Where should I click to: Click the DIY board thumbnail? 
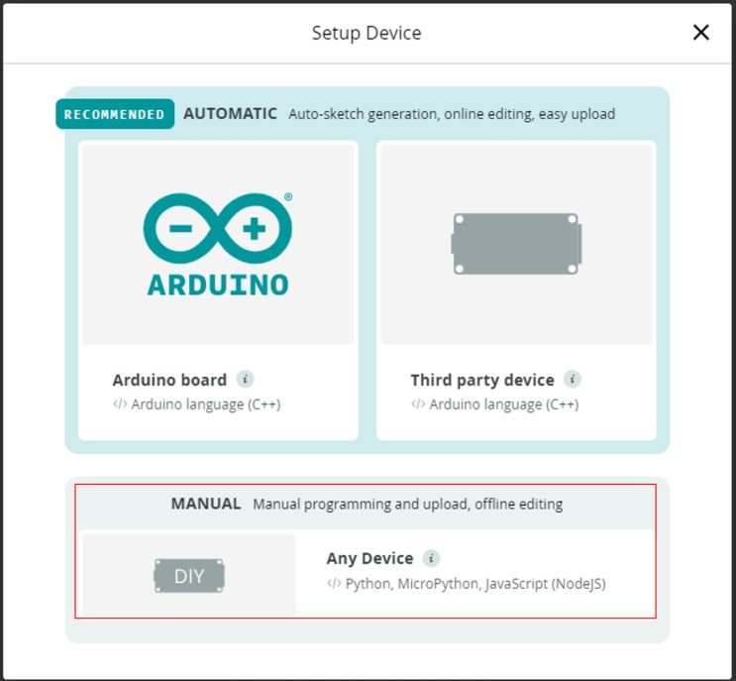pos(189,575)
